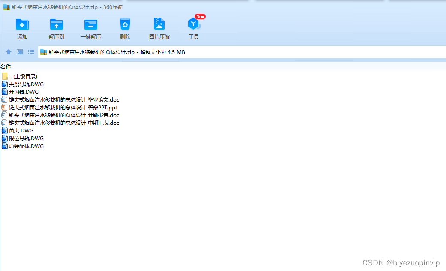This screenshot has height=271, width=446.
Task: Select the file name 开沟器.DWG
Action: (x=24, y=92)
